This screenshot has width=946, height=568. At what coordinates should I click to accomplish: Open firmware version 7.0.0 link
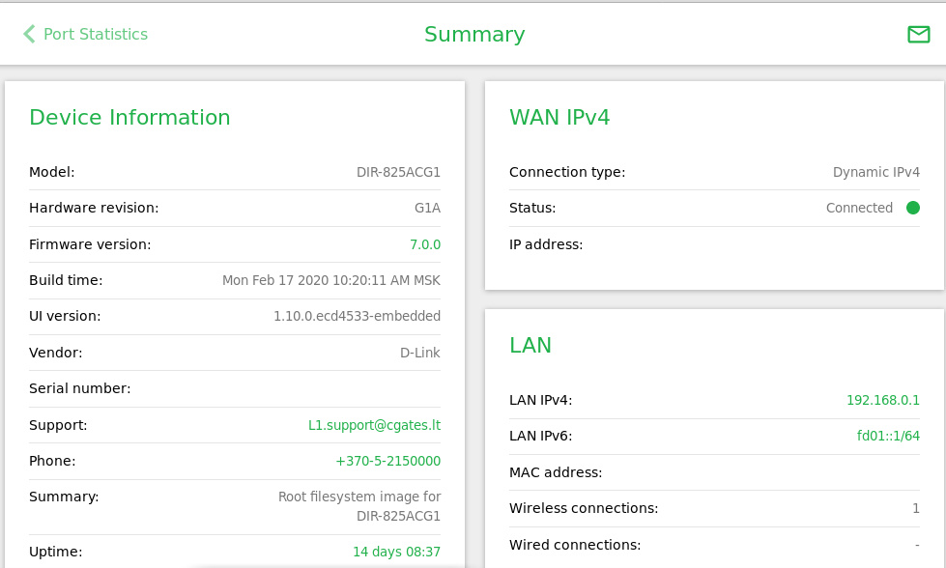pyautogui.click(x=425, y=244)
